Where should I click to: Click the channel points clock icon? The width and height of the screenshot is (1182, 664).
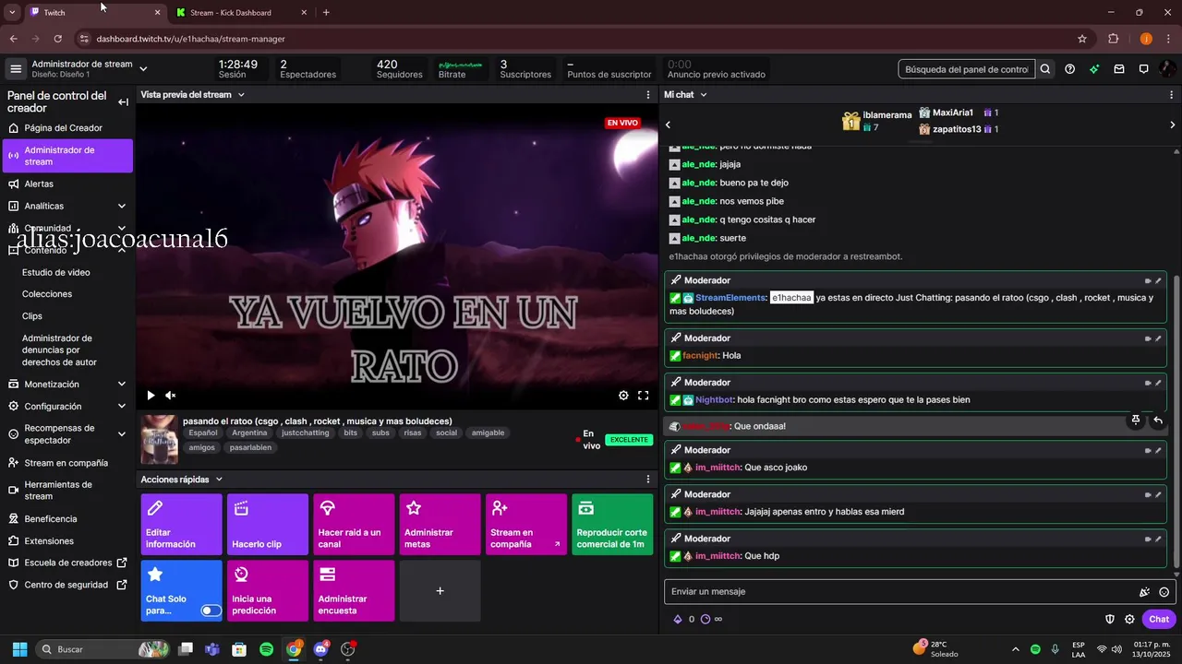(706, 620)
